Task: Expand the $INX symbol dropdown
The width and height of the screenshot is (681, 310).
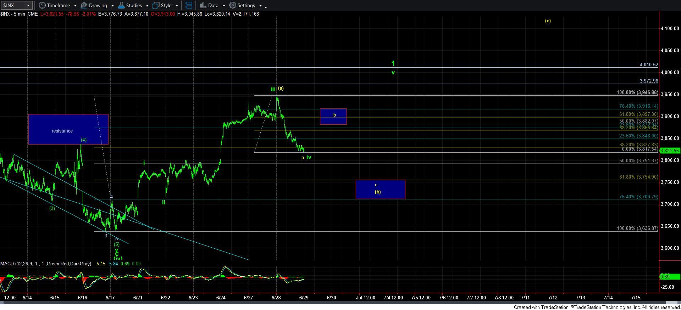Action: 28,5
